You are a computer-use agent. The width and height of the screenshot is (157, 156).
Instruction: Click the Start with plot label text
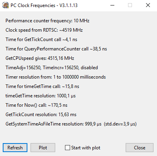86,148
